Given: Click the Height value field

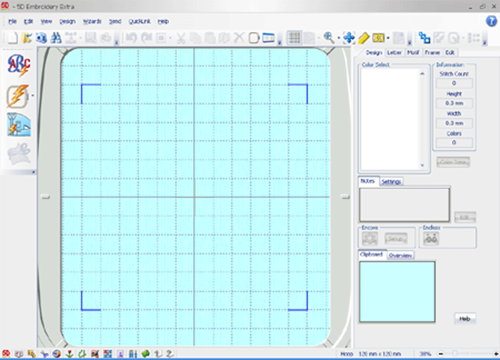Looking at the screenshot, I should point(454,103).
